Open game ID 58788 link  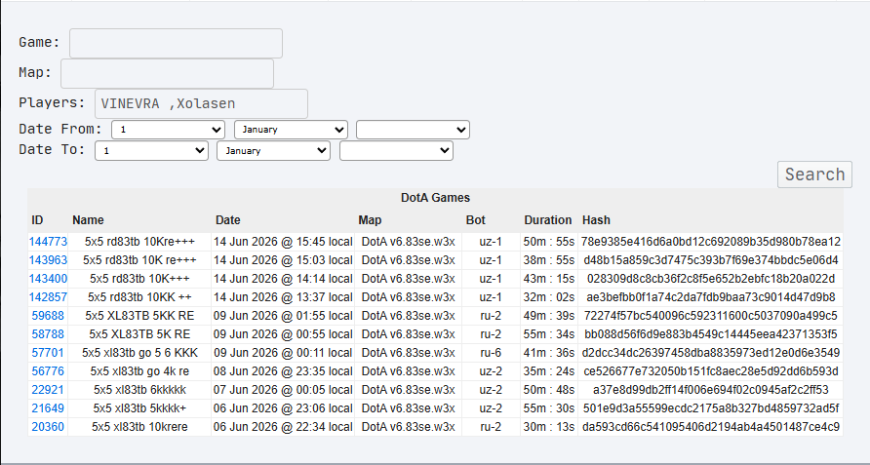tap(48, 334)
